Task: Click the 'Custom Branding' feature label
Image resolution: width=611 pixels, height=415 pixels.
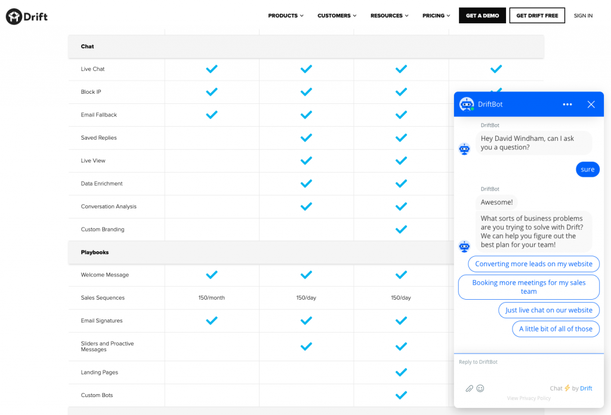Action: 103,229
